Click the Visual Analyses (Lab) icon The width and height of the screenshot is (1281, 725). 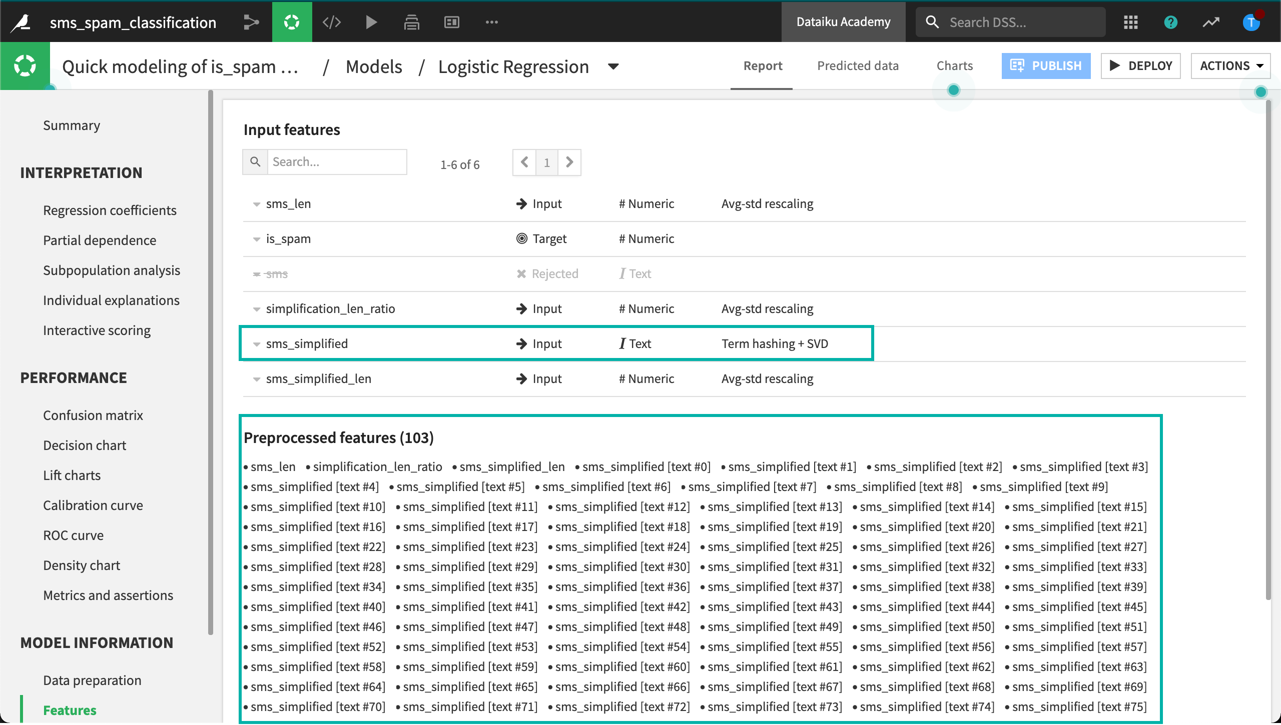tap(292, 22)
